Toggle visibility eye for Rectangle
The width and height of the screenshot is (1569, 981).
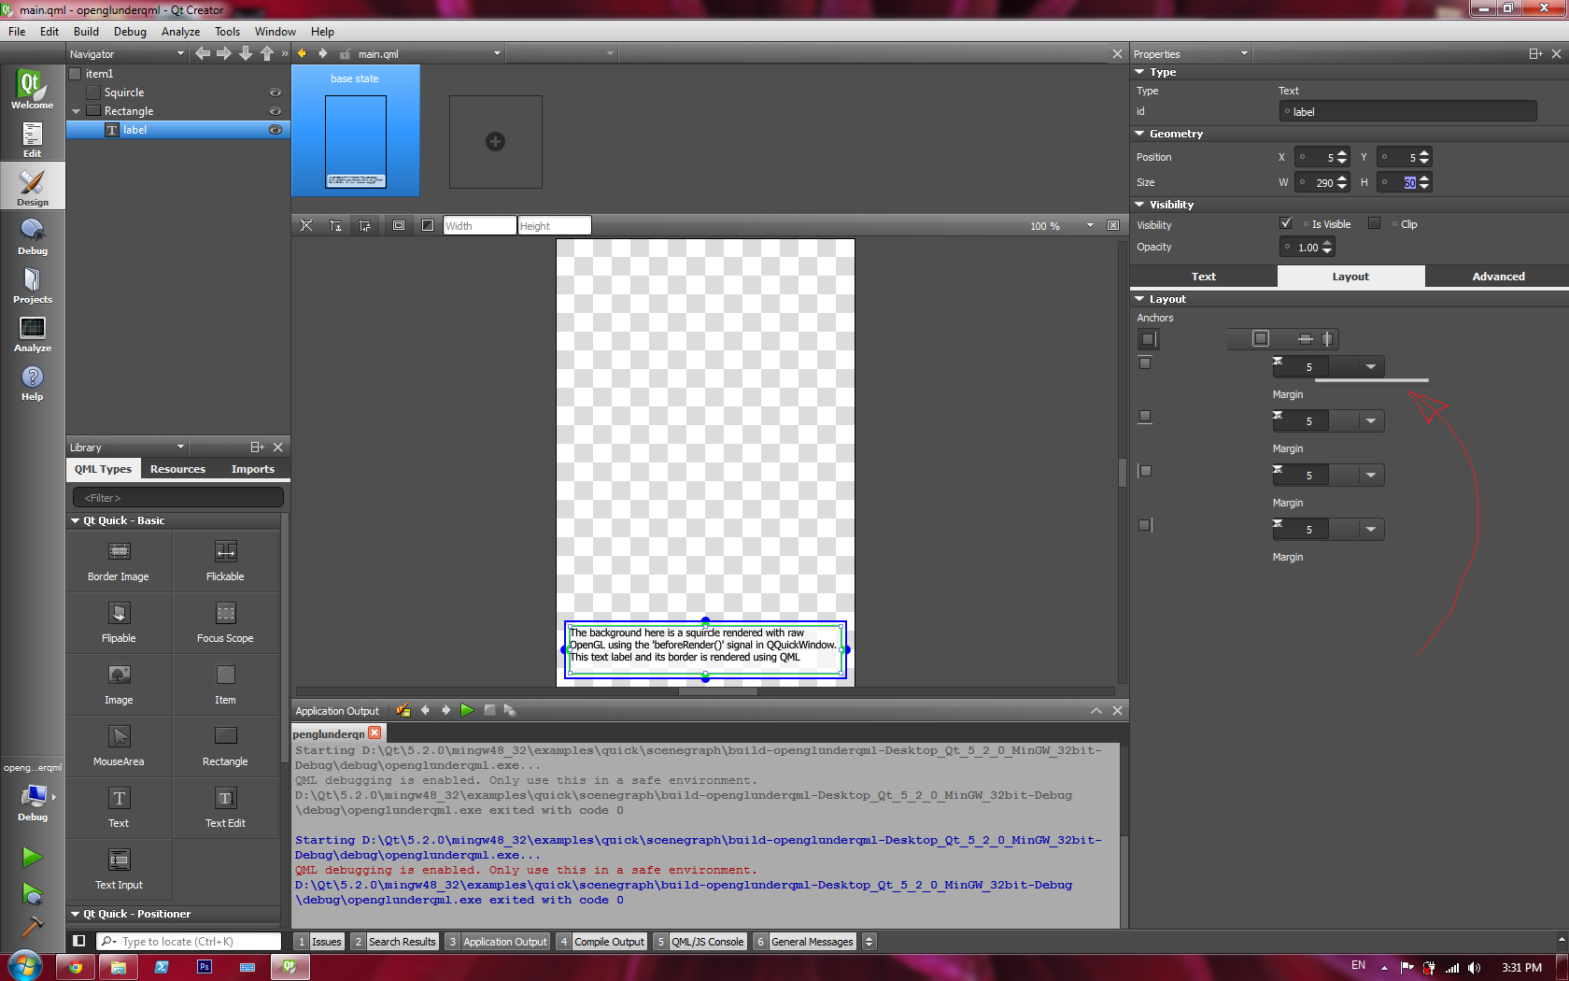pos(276,111)
